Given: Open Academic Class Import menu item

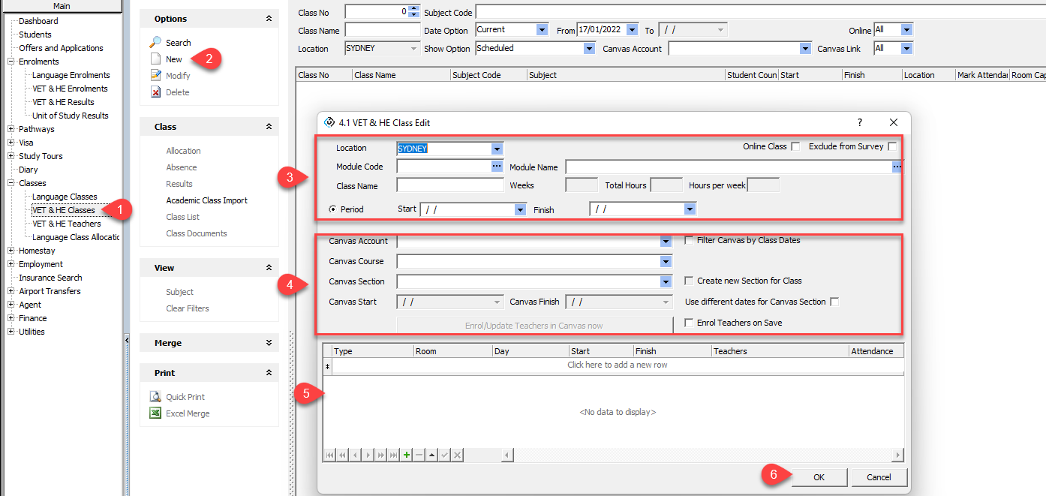Looking at the screenshot, I should click(x=206, y=200).
